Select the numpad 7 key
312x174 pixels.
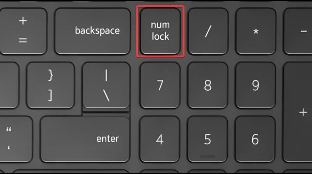(x=160, y=85)
